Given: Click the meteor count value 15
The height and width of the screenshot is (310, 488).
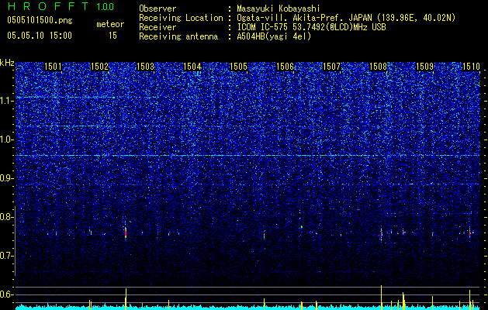Looking at the screenshot, I should [x=112, y=36].
